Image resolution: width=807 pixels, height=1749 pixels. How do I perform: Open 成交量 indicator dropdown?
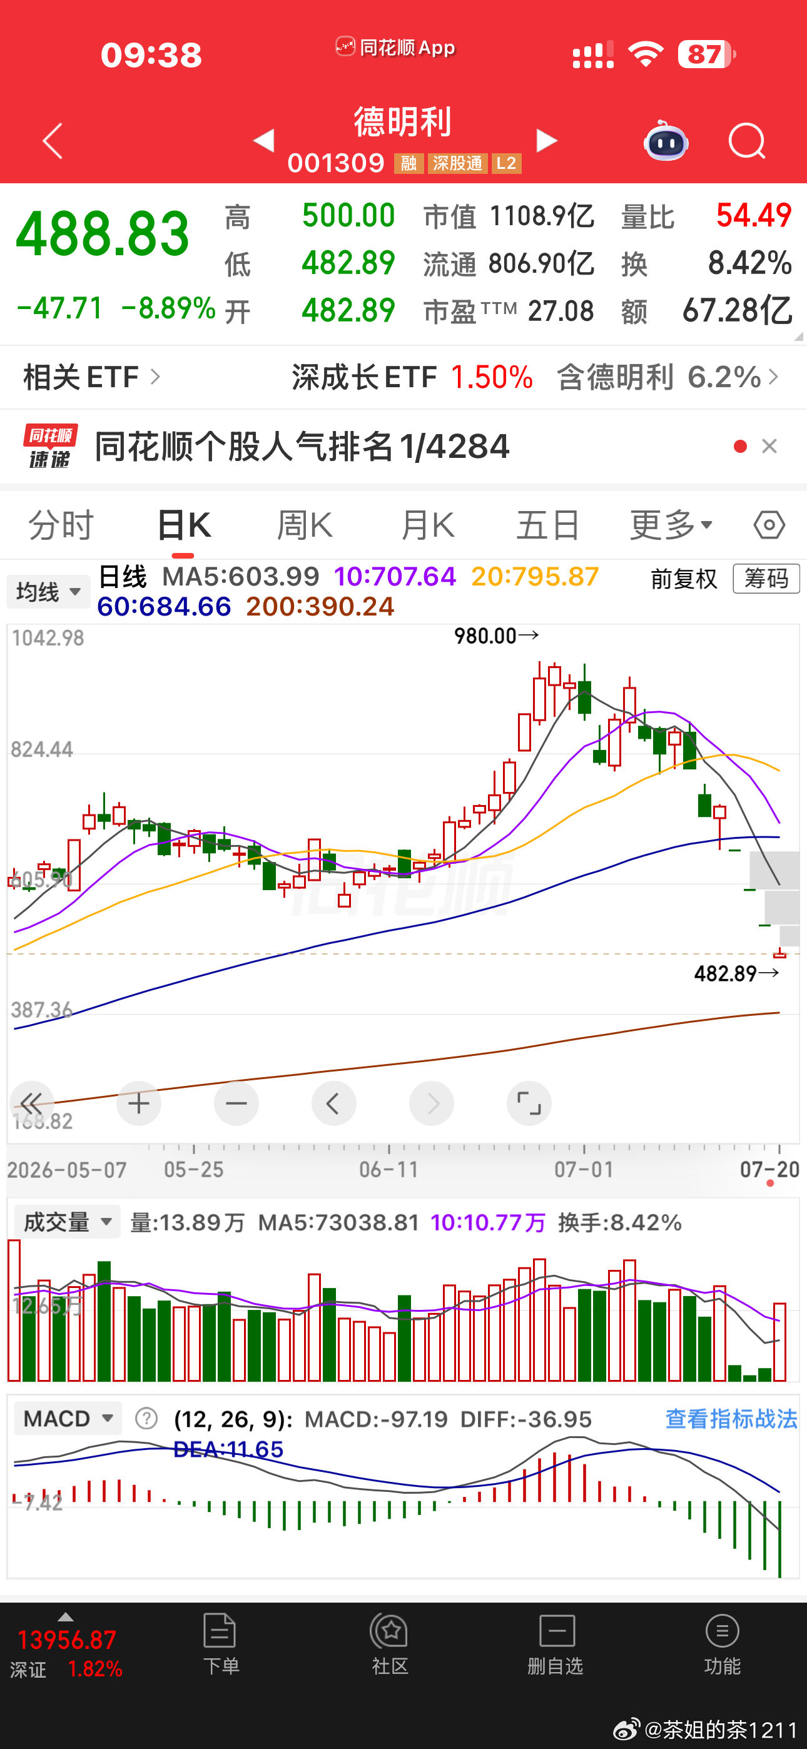pyautogui.click(x=68, y=1222)
